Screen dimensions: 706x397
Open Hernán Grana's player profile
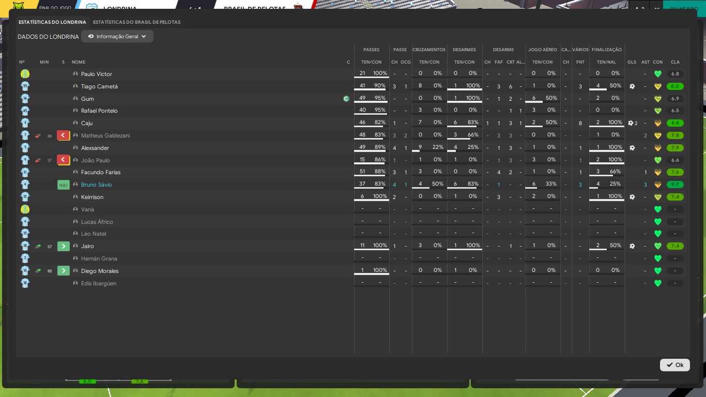coord(99,258)
